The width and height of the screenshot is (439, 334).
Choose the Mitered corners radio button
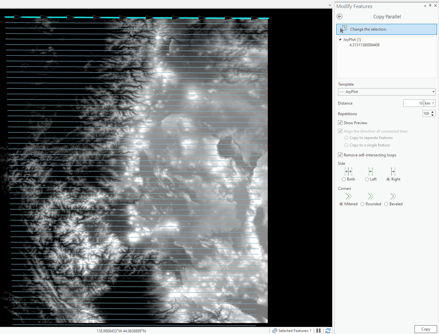point(341,204)
